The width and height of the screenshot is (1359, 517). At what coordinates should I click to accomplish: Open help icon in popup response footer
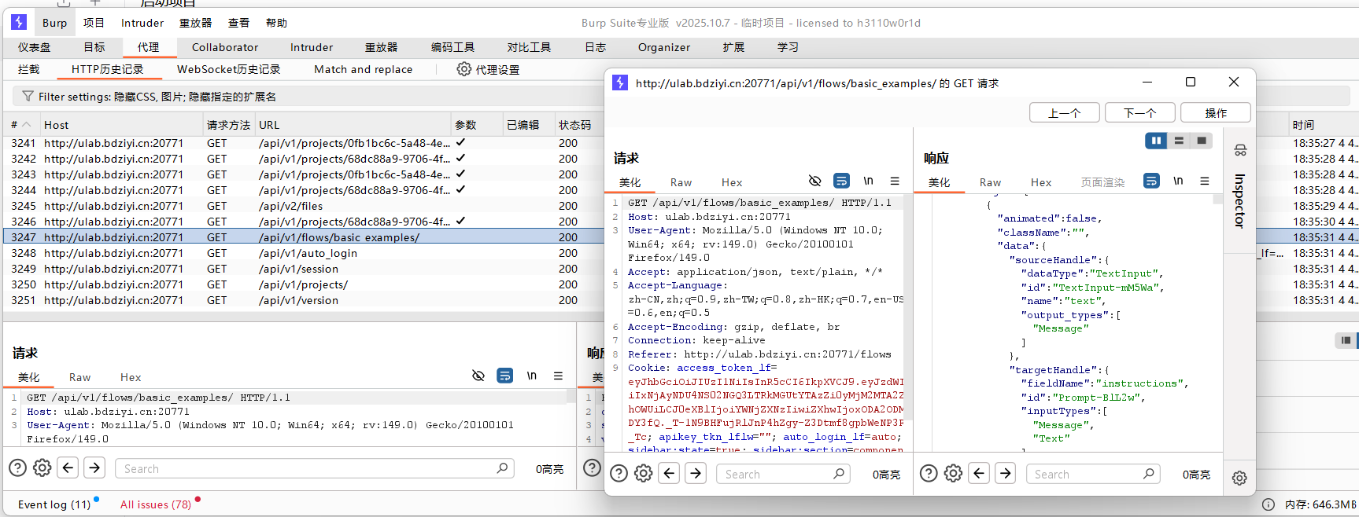click(929, 473)
